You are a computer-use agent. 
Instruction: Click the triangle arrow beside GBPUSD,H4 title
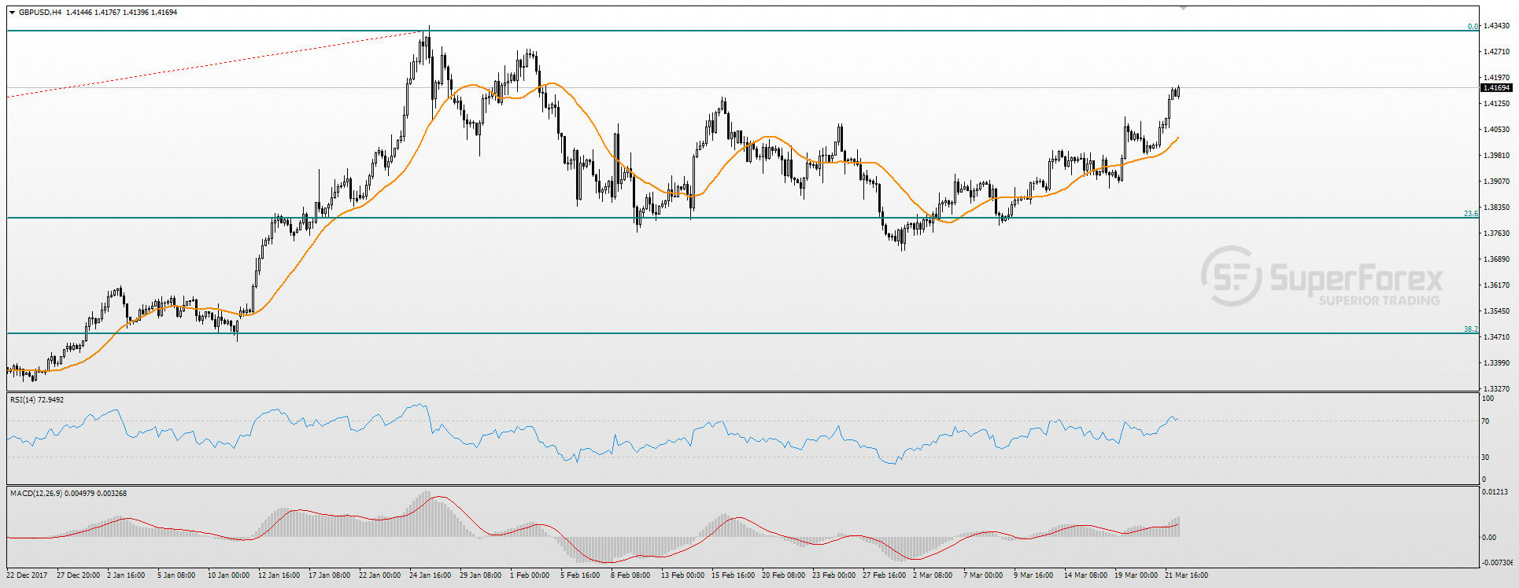point(12,13)
